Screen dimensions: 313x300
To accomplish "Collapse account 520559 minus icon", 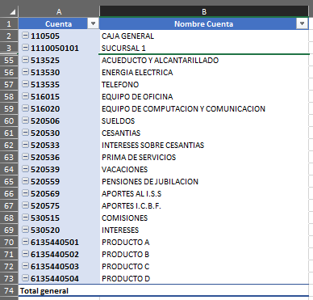I will (x=25, y=181).
